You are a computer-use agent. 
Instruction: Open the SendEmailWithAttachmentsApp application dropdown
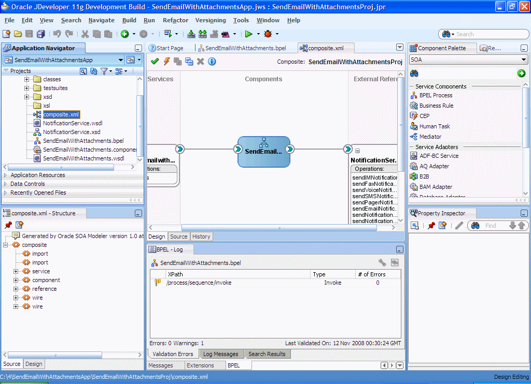120,60
